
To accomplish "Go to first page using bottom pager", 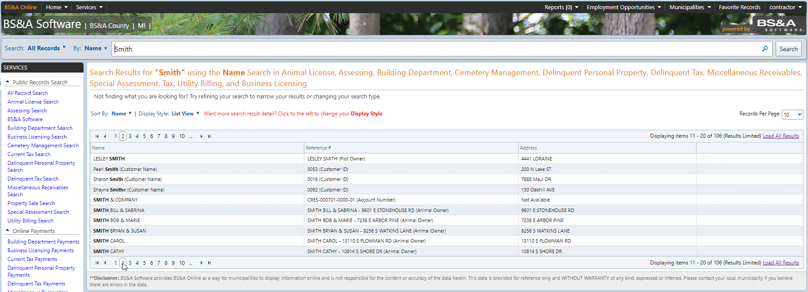I will pyautogui.click(x=97, y=263).
